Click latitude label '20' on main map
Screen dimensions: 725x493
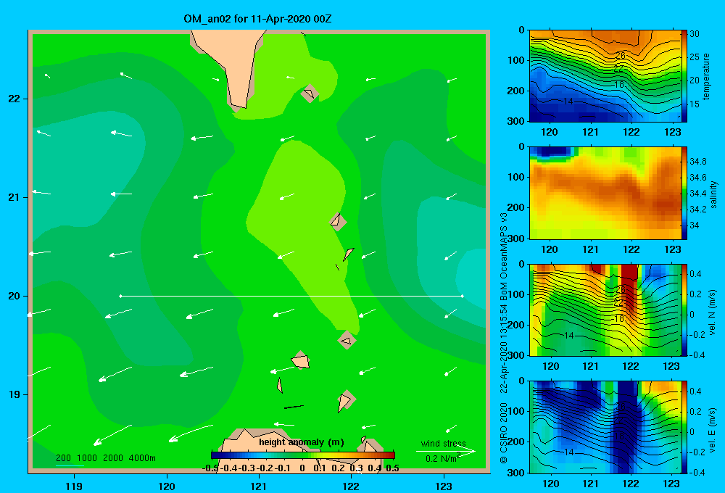click(14, 296)
